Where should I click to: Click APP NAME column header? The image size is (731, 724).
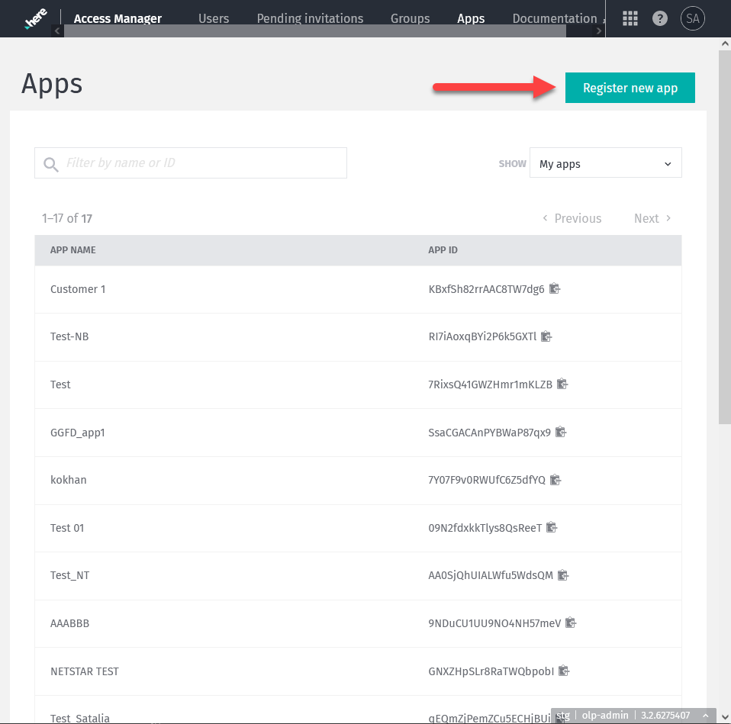(x=72, y=250)
